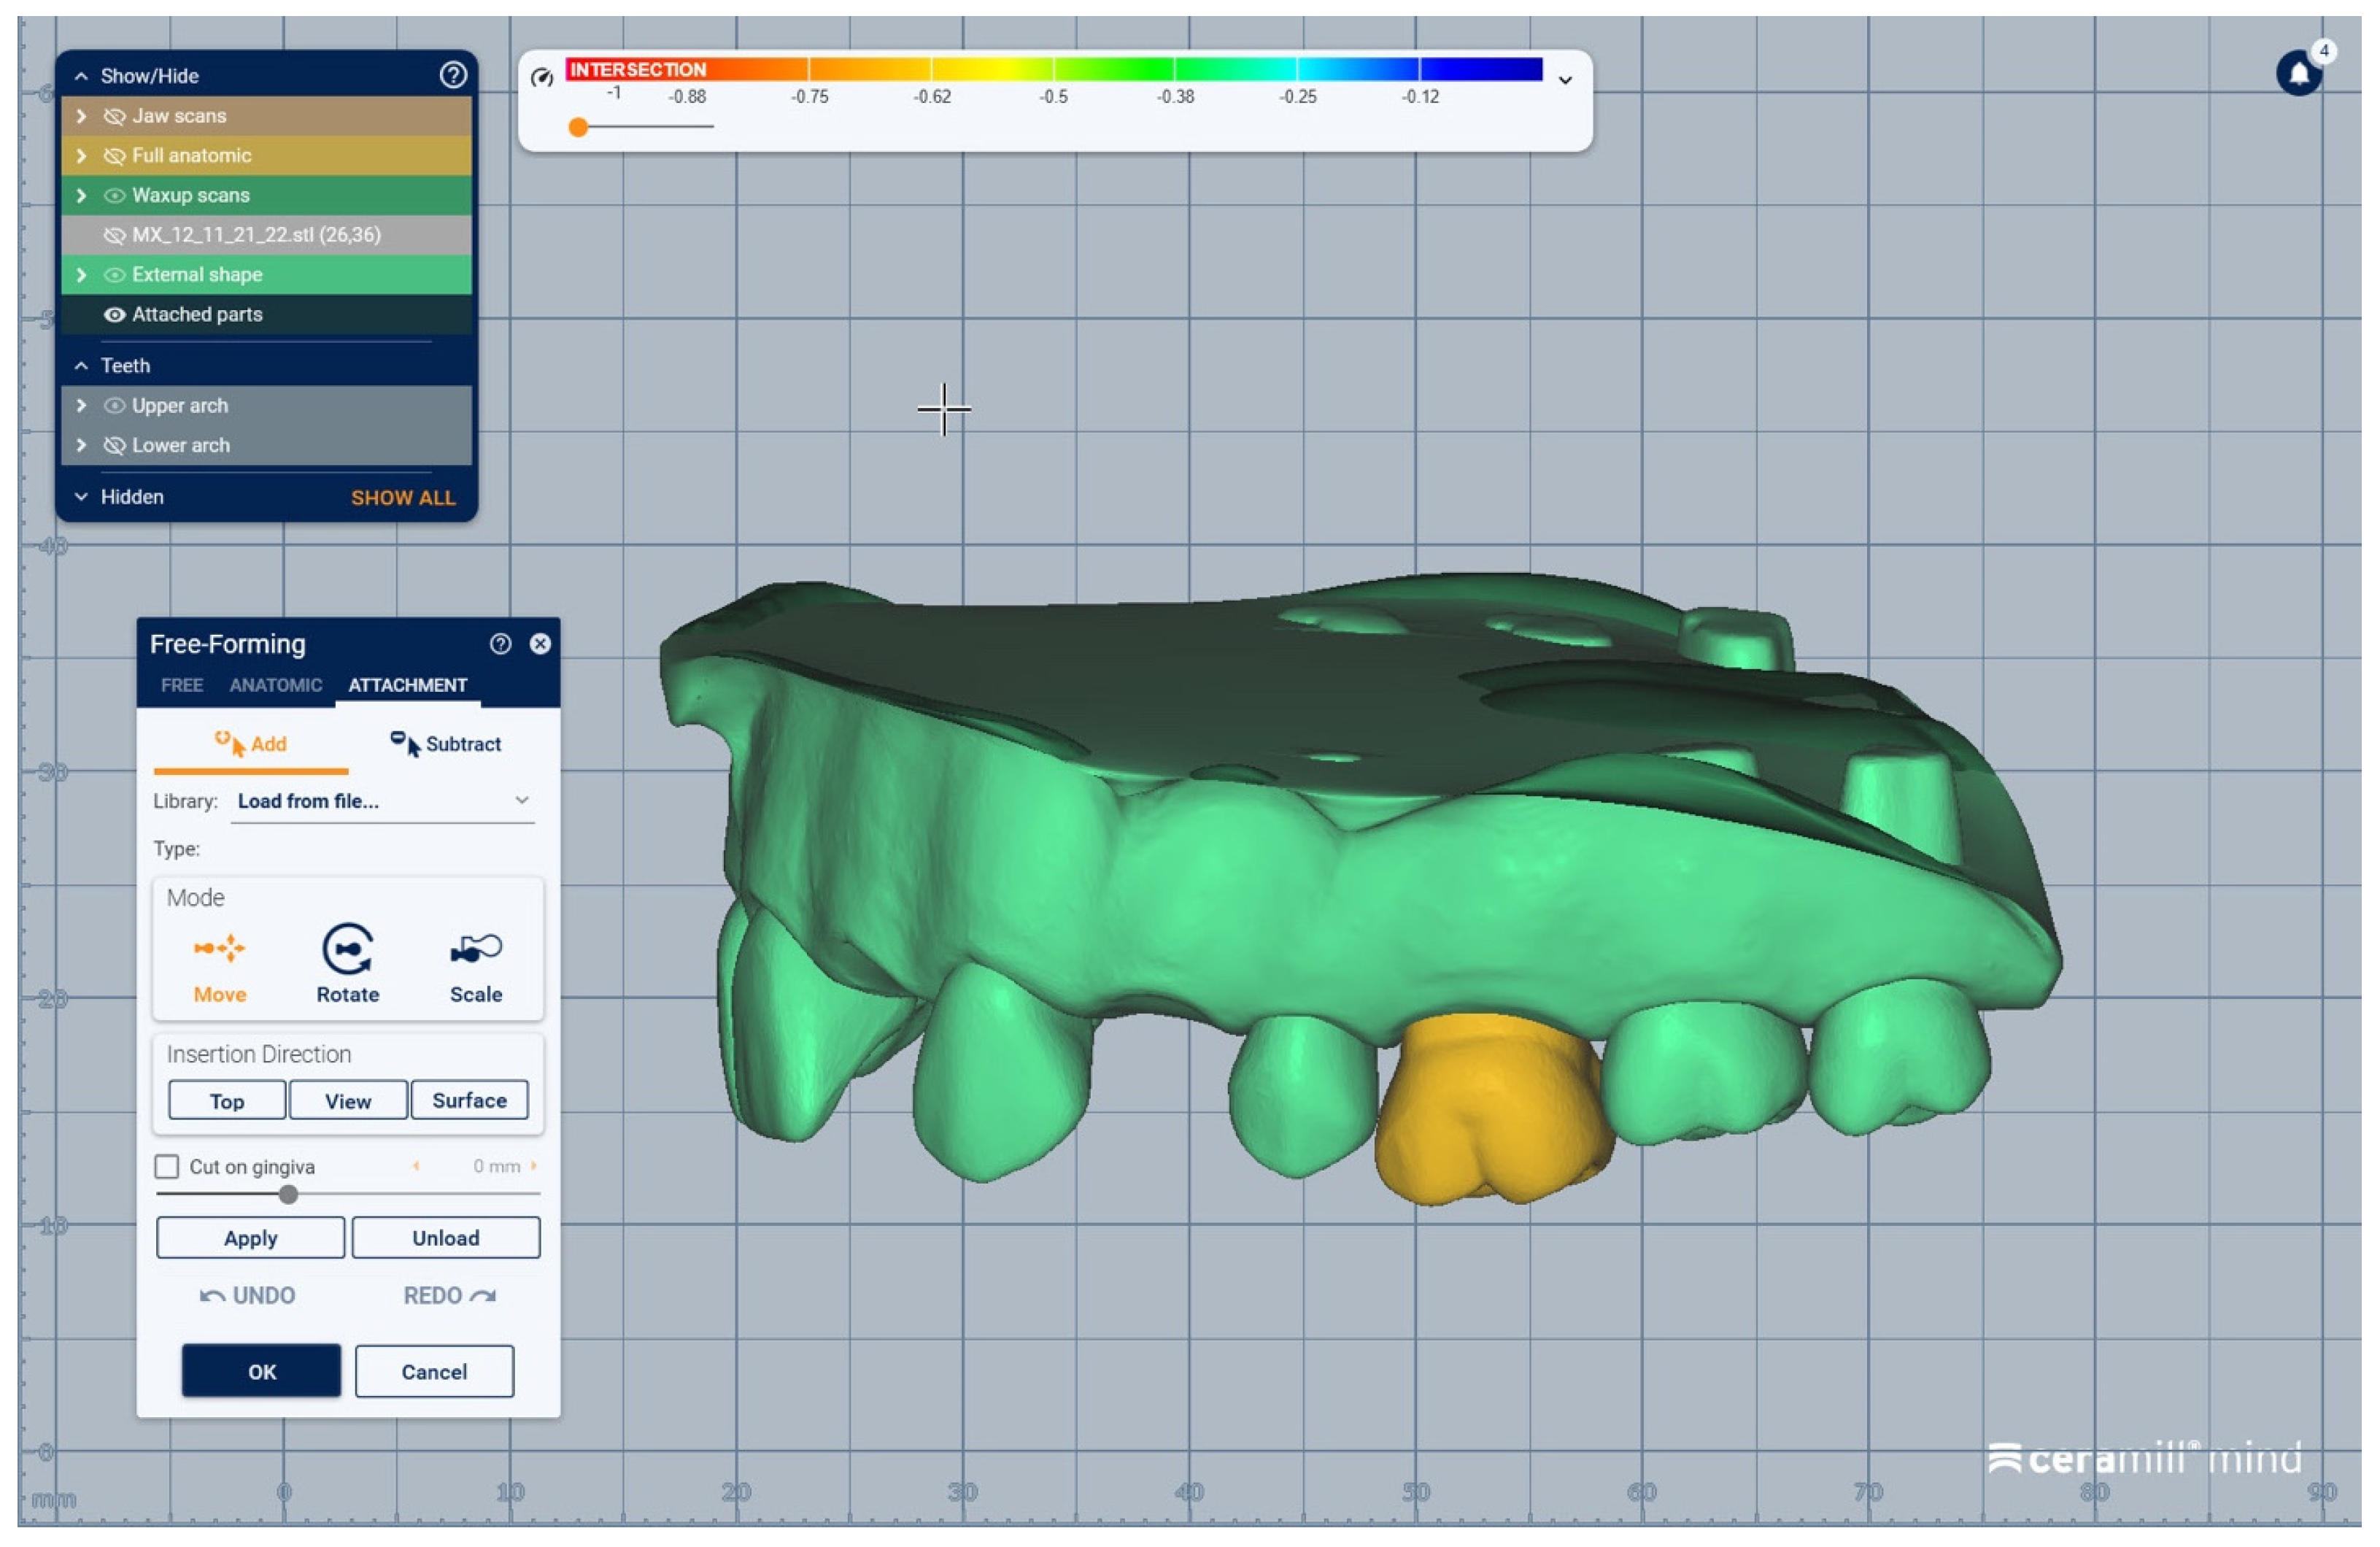This screenshot has height=1547, width=2380.
Task: Select the Rotate mode icon
Action: tap(347, 949)
